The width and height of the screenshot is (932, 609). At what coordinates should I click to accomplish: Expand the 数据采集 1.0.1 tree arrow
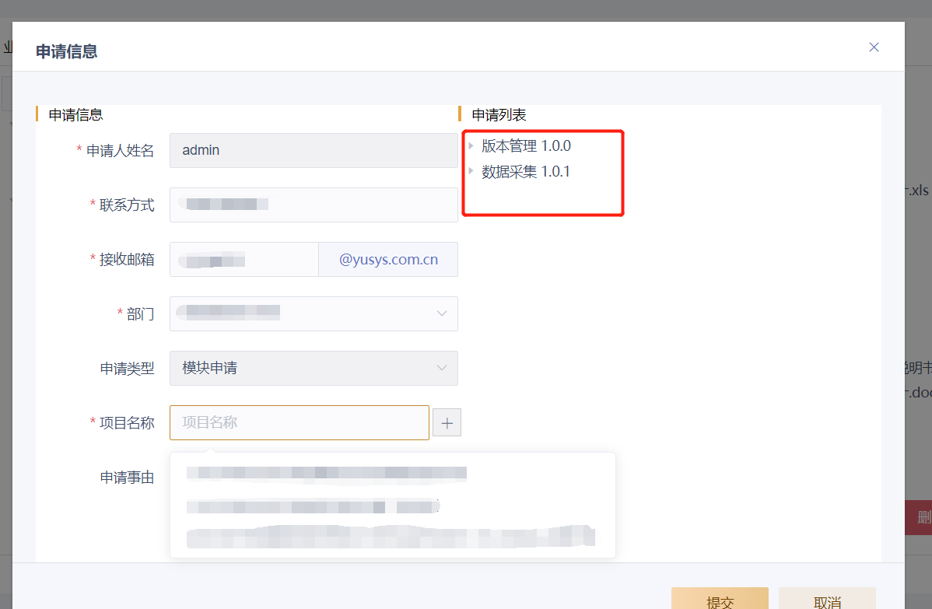[x=471, y=171]
